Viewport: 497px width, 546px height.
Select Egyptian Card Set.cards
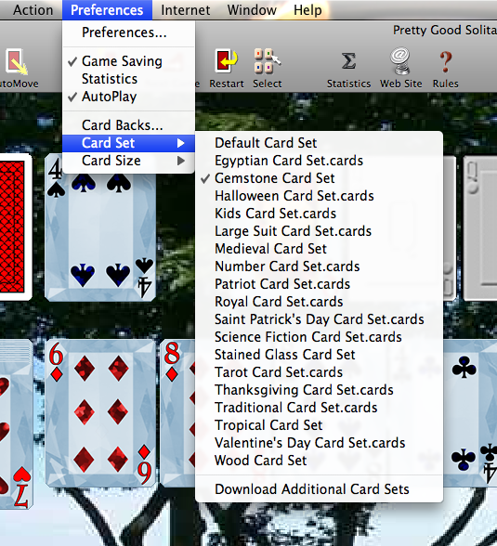319,161
